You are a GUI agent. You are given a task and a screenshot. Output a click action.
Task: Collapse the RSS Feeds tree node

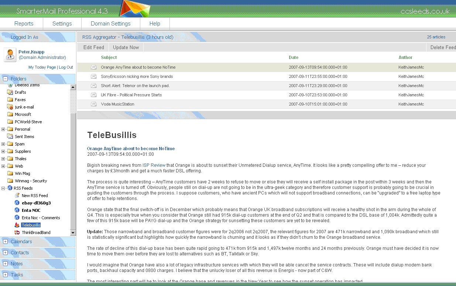point(3,188)
